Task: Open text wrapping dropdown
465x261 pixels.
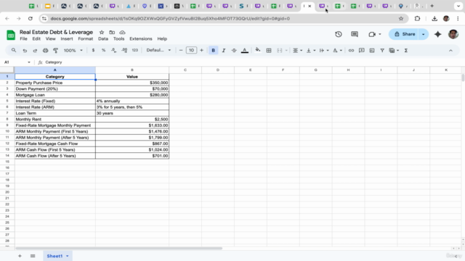Action: pos(324,51)
